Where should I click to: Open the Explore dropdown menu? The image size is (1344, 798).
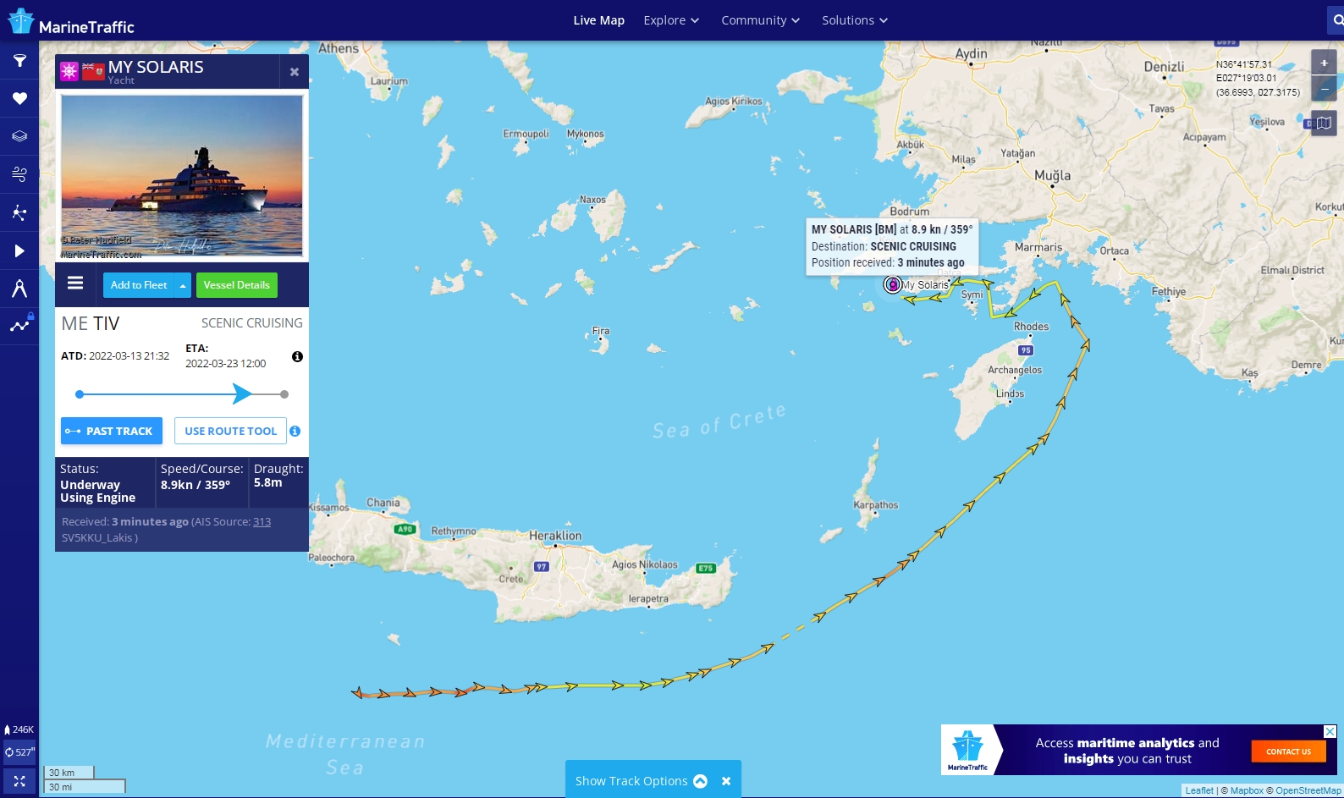coord(671,20)
